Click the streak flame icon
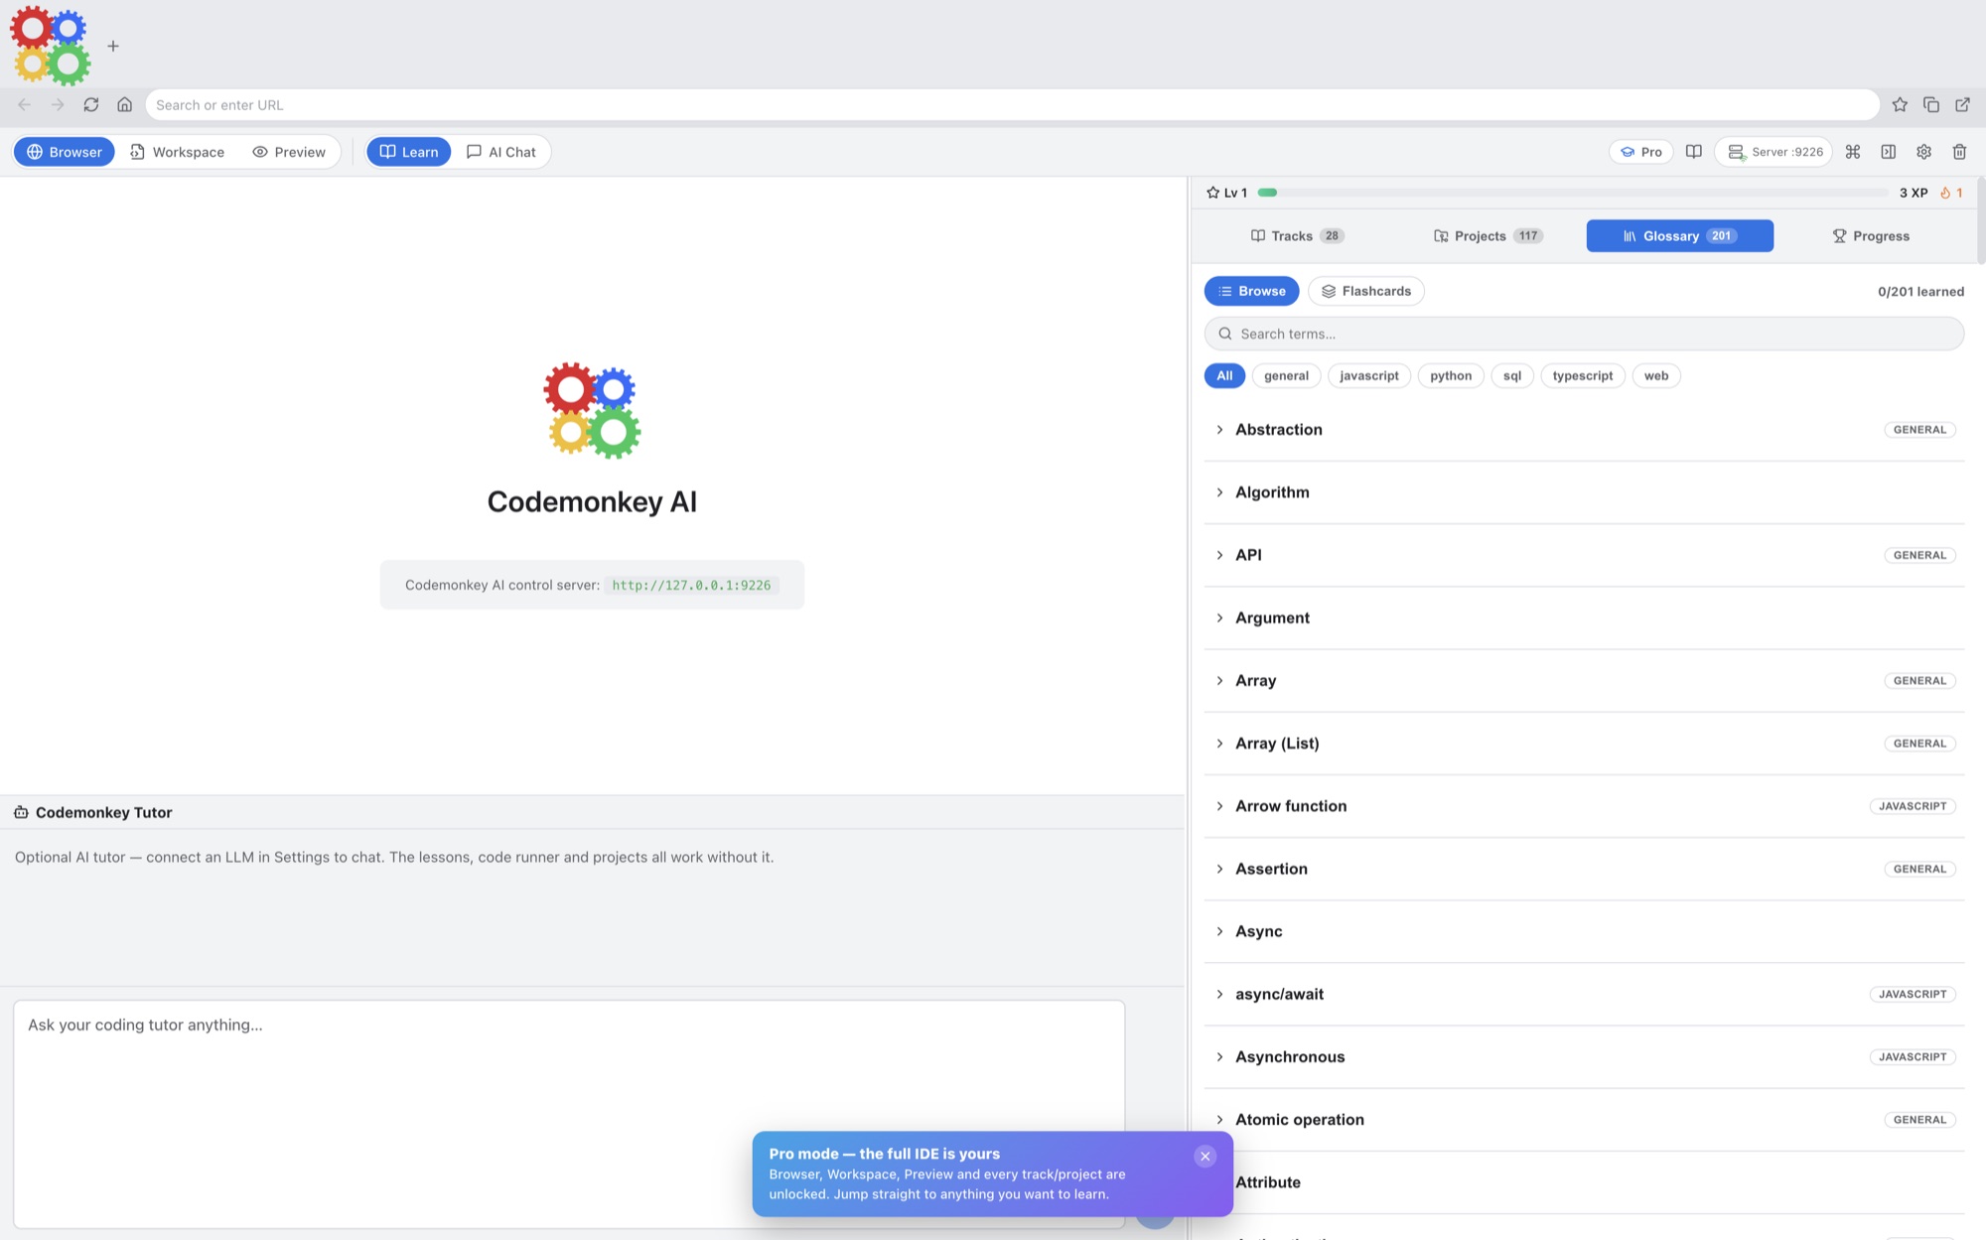The image size is (1986, 1240). 1945,193
